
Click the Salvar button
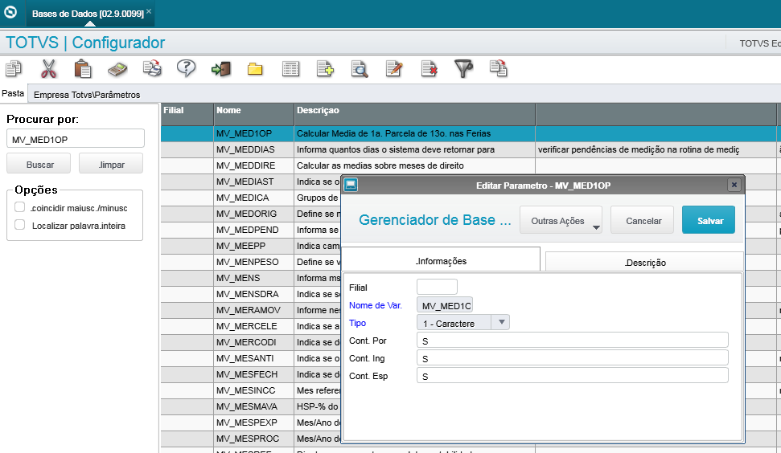tap(709, 220)
